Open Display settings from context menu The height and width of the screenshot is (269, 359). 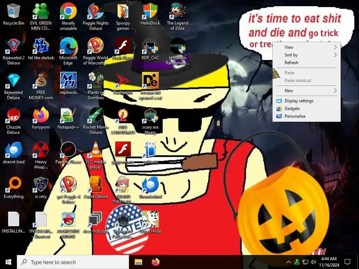306,101
